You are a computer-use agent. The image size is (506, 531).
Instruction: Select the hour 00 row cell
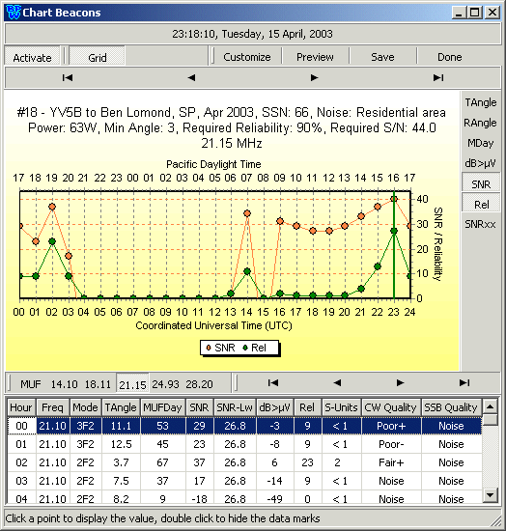(21, 426)
